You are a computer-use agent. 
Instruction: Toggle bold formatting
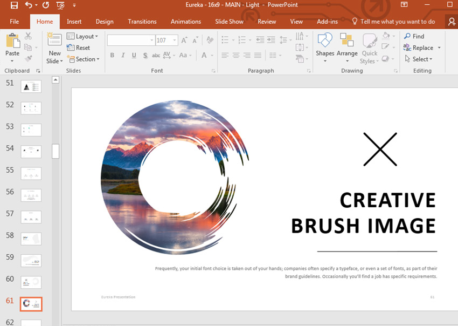112,56
